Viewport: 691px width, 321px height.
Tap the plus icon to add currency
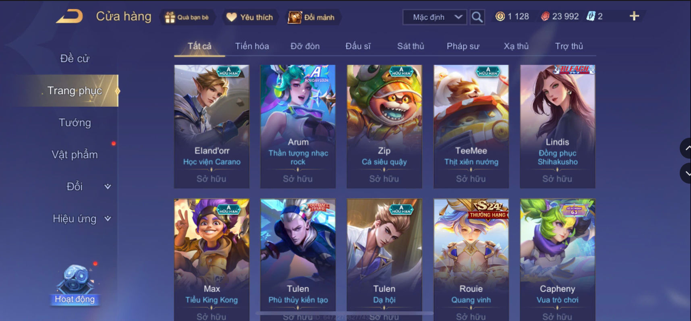(x=634, y=16)
